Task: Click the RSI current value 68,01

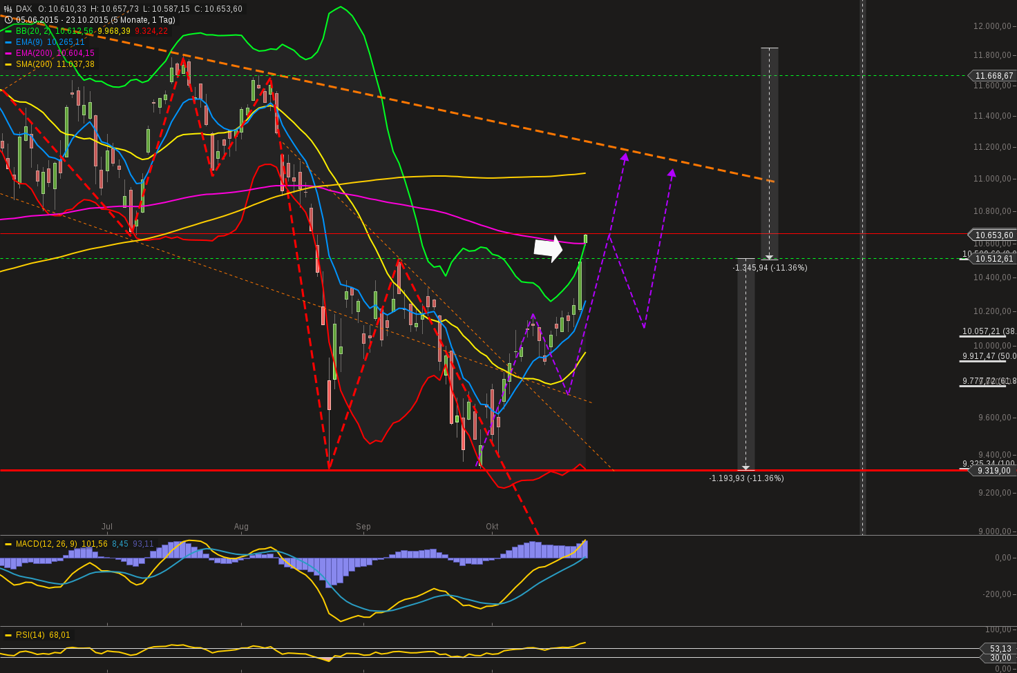Action: pos(59,635)
